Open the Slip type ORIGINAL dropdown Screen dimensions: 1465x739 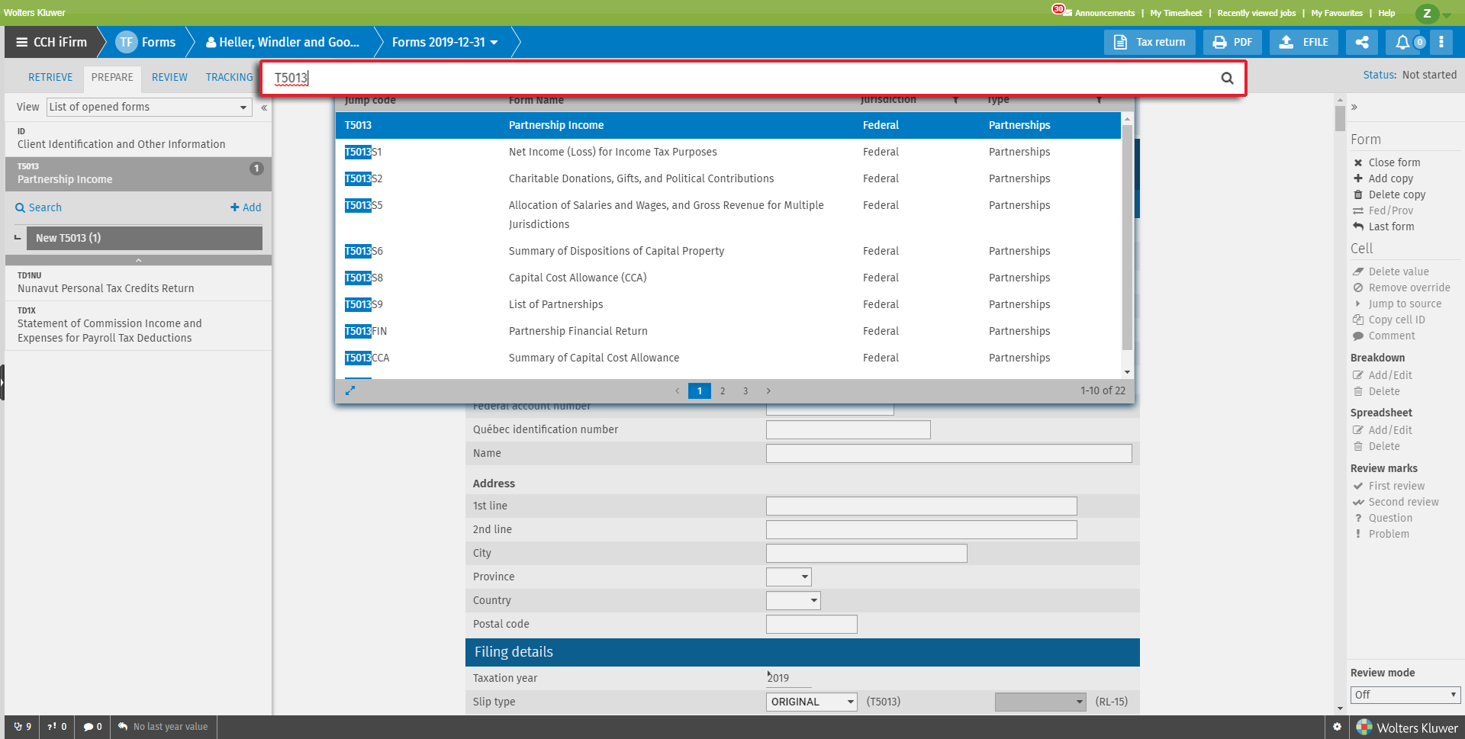pyautogui.click(x=812, y=702)
